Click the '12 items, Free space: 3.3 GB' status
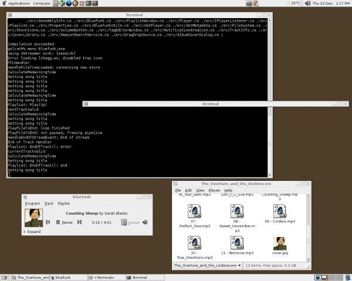The width and height of the screenshot is (352, 281). (x=270, y=265)
